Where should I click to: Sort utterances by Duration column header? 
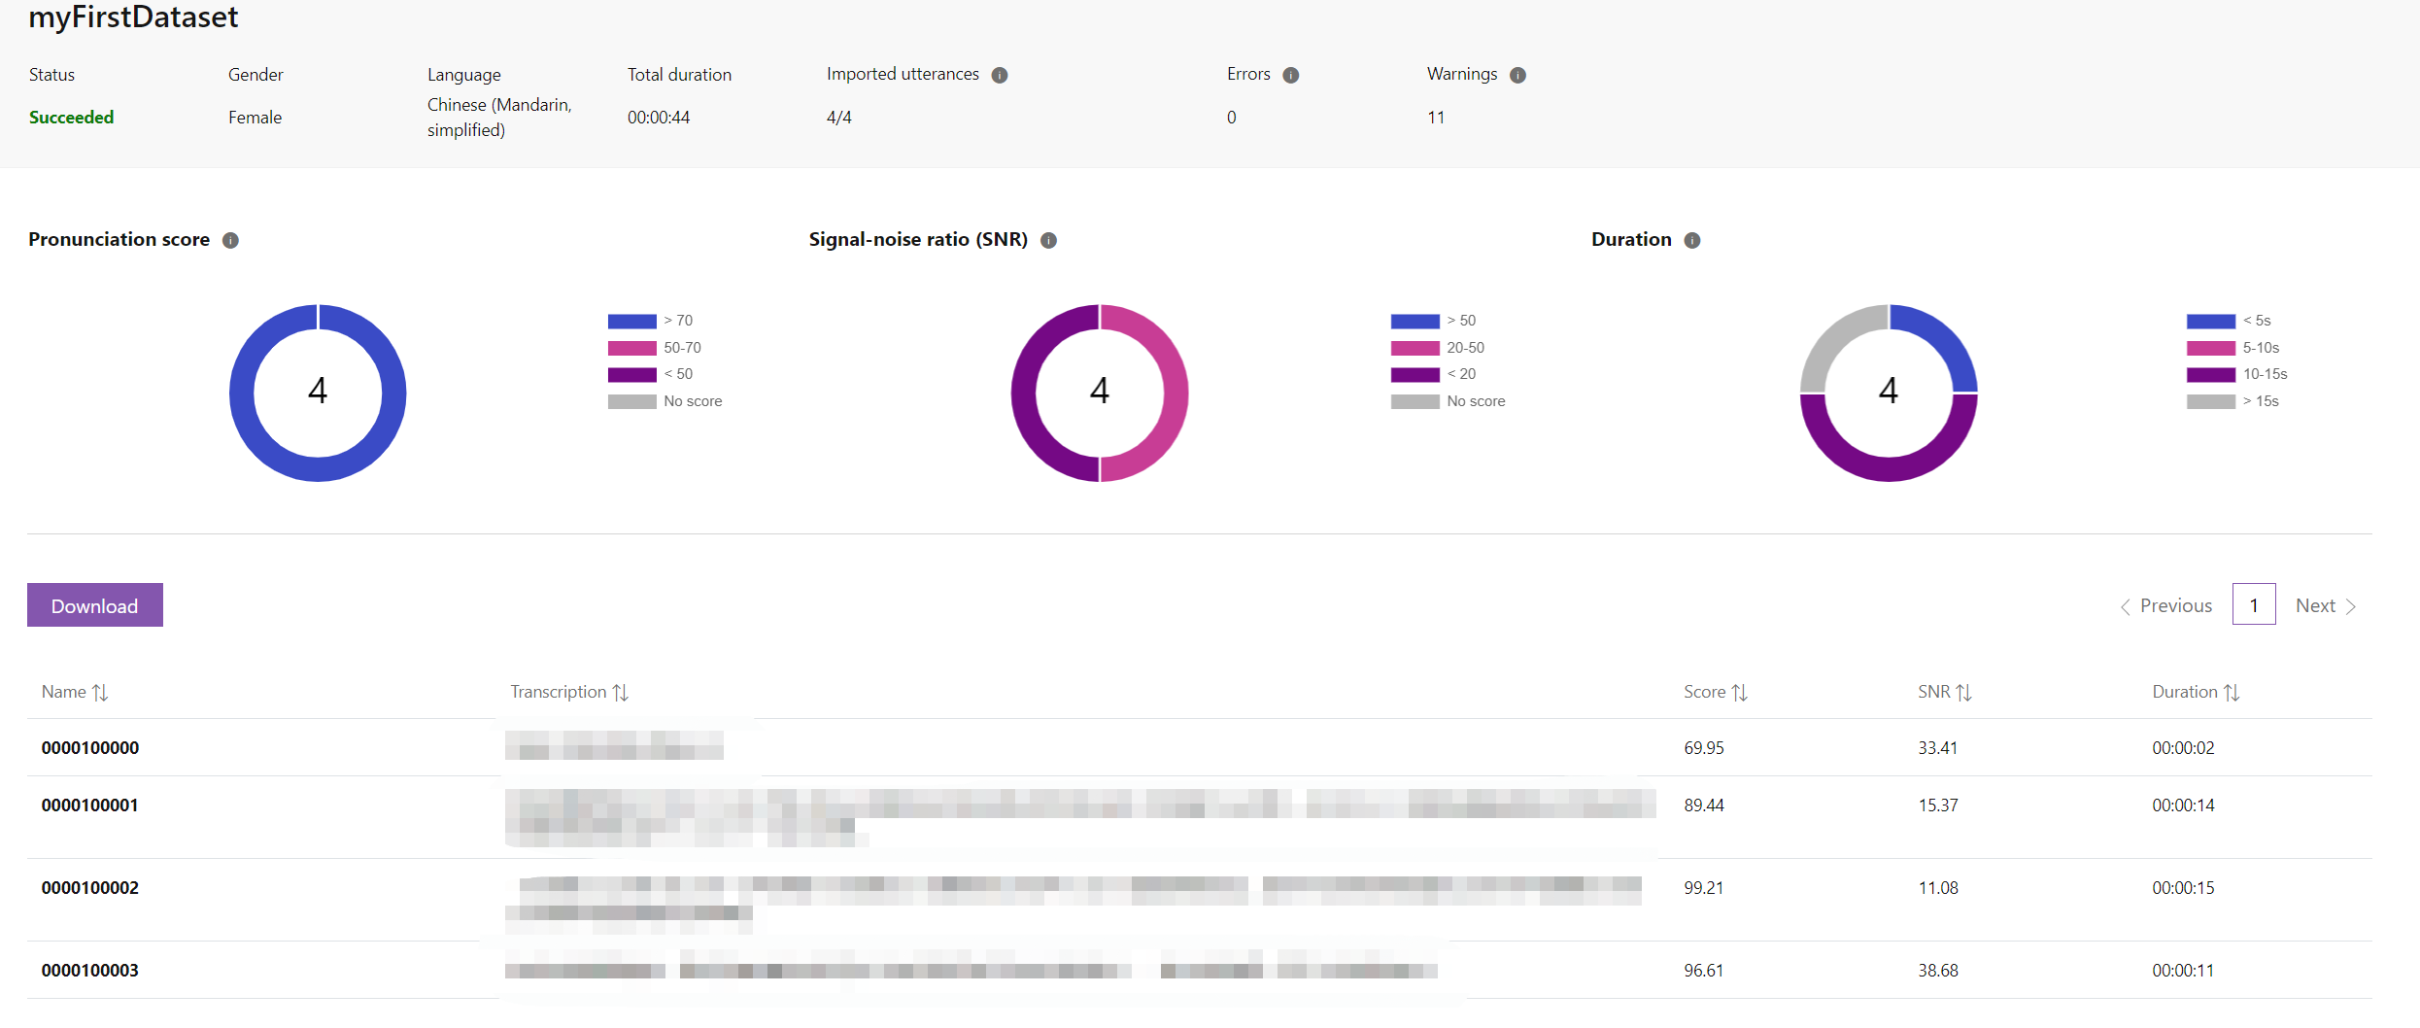pos(2196,692)
